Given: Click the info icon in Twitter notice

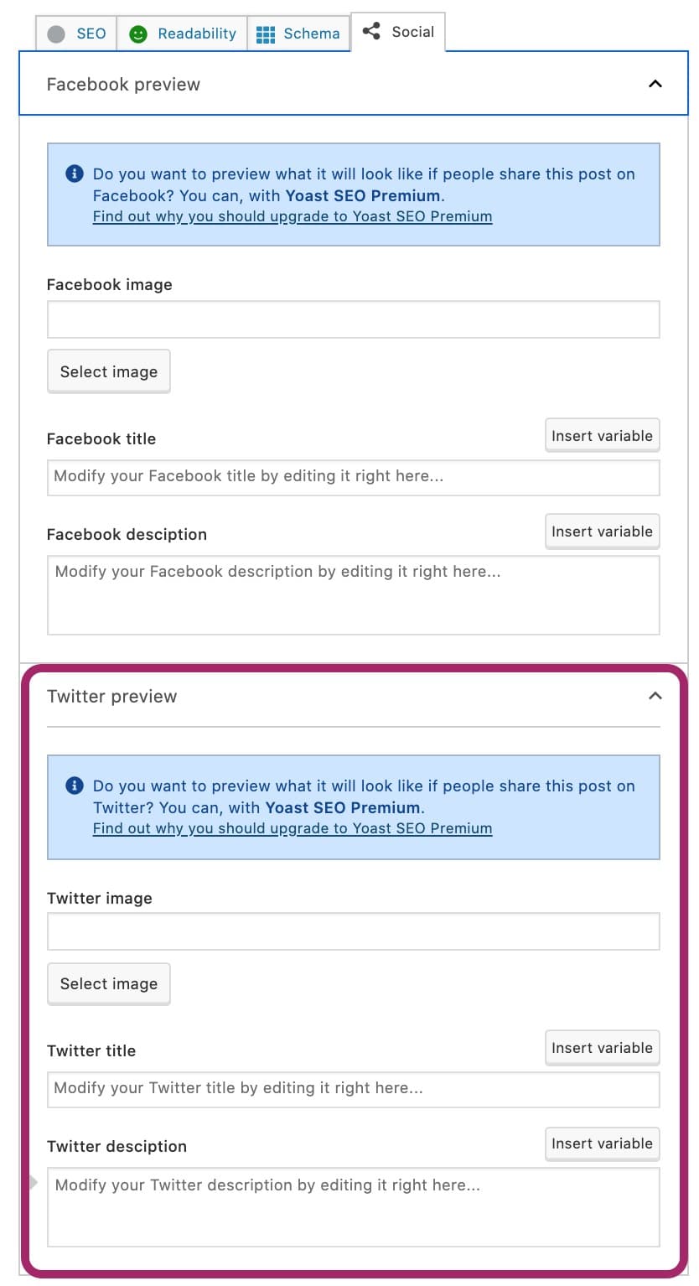Looking at the screenshot, I should tap(75, 786).
